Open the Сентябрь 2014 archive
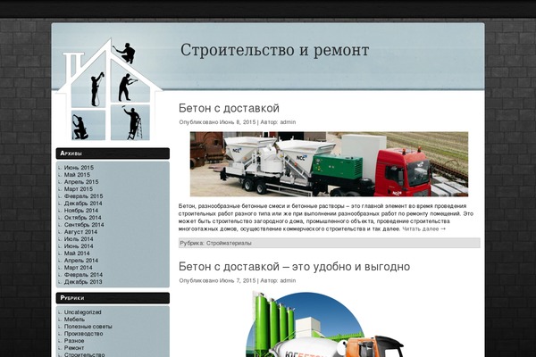The width and height of the screenshot is (536, 357). tap(84, 225)
